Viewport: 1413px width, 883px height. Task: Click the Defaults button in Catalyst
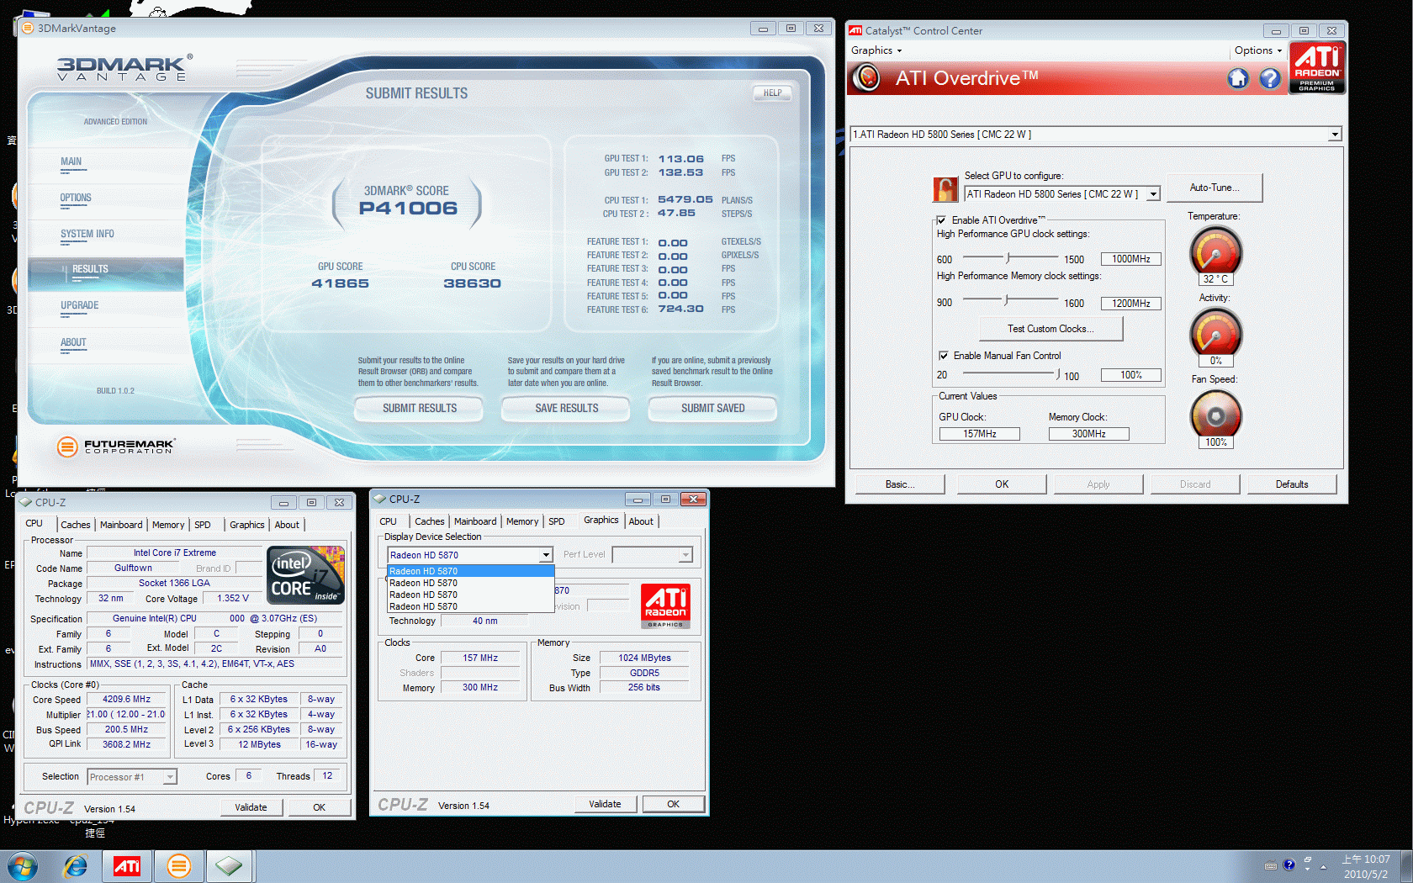tap(1292, 484)
